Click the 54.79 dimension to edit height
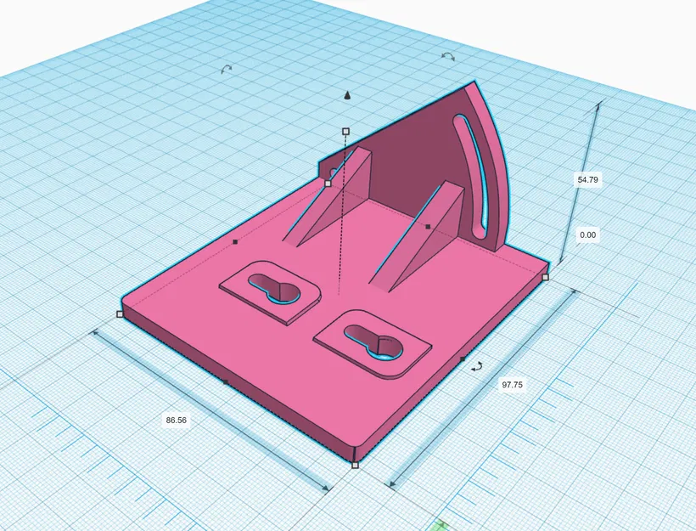696x531 pixels. (x=587, y=179)
